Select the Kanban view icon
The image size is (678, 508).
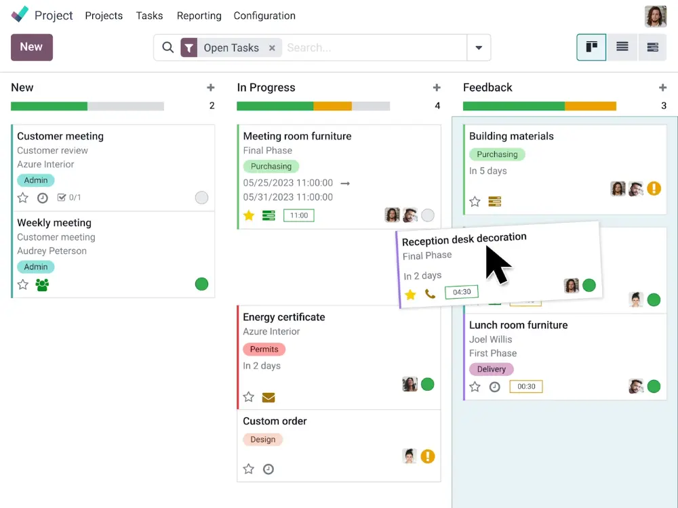(591, 47)
